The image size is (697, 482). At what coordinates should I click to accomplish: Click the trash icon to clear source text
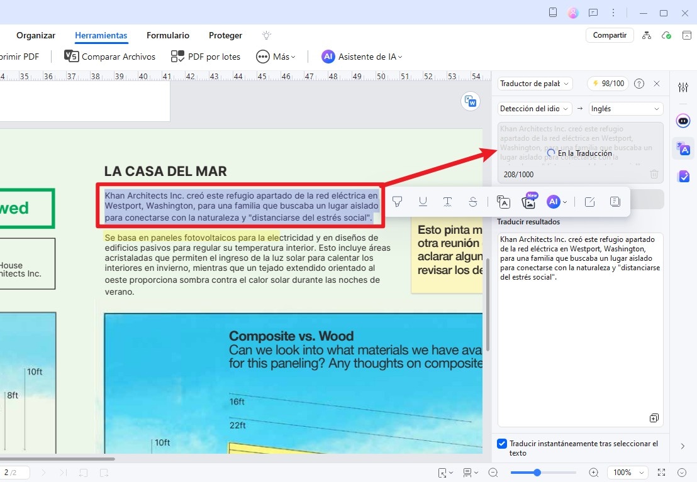click(654, 174)
